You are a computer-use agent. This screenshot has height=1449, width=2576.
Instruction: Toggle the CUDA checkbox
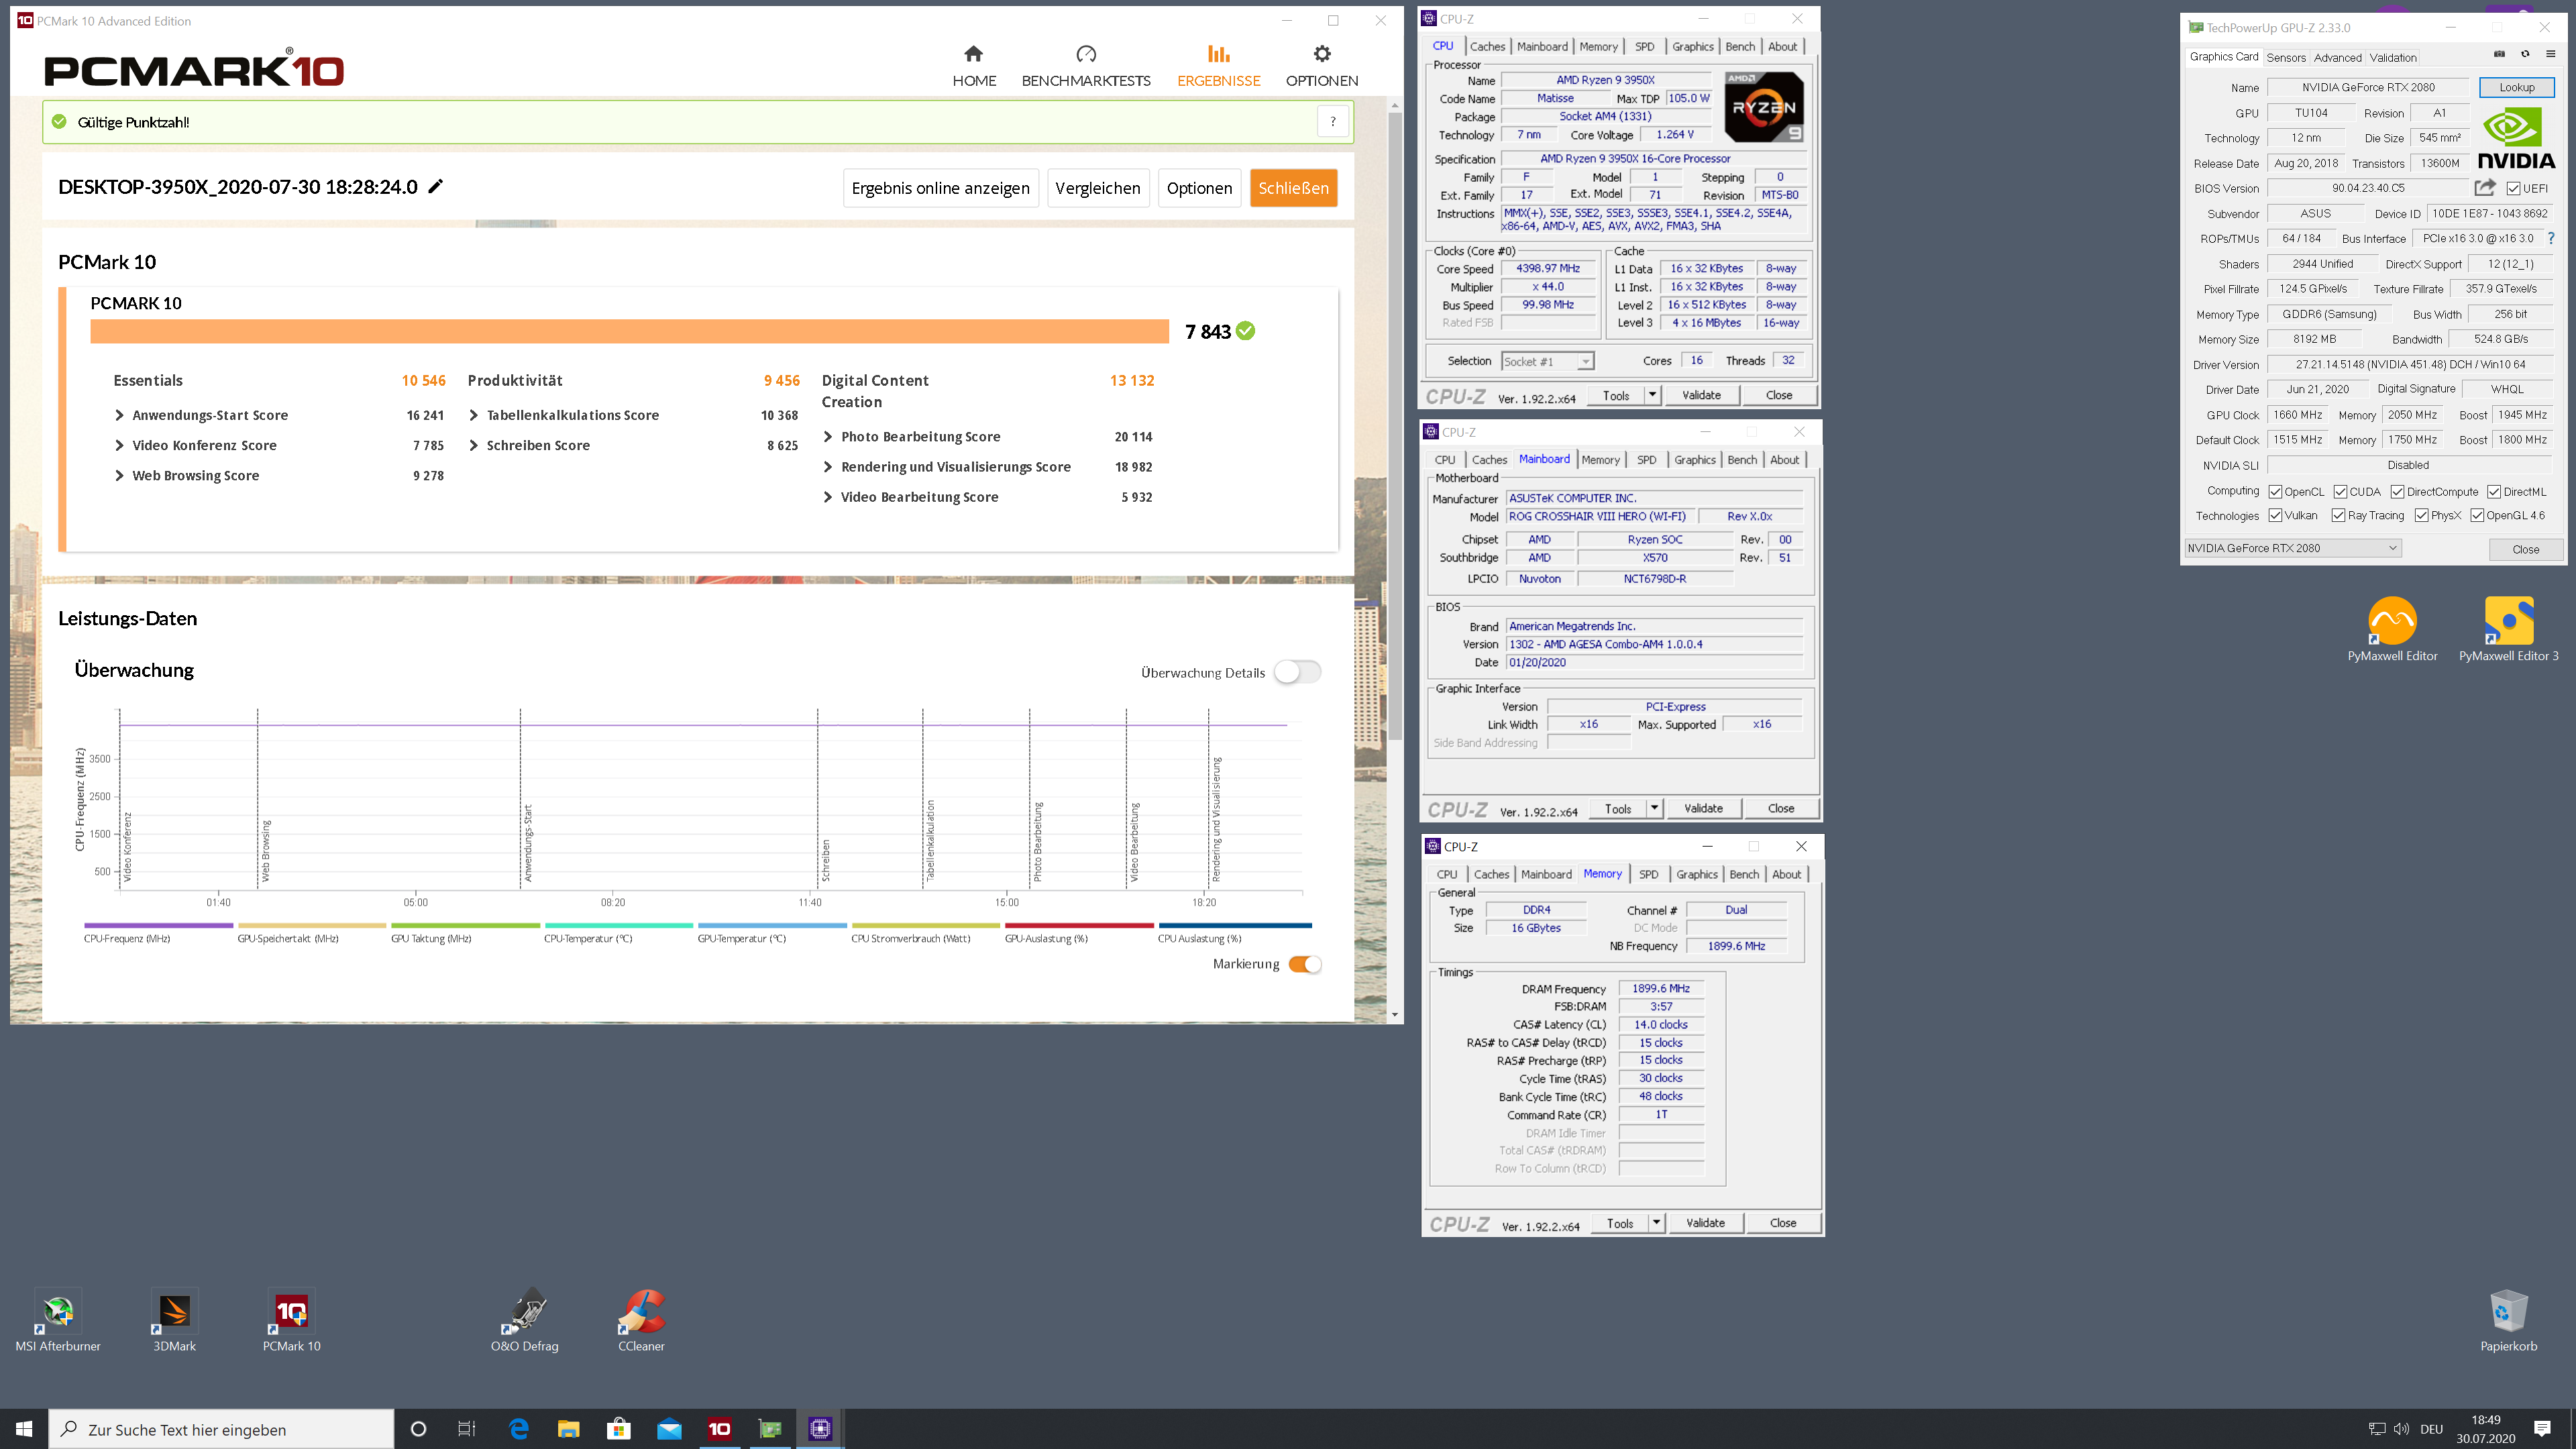(x=2340, y=491)
